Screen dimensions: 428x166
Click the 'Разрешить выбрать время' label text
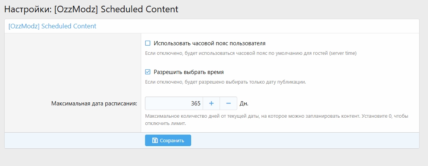coord(188,72)
